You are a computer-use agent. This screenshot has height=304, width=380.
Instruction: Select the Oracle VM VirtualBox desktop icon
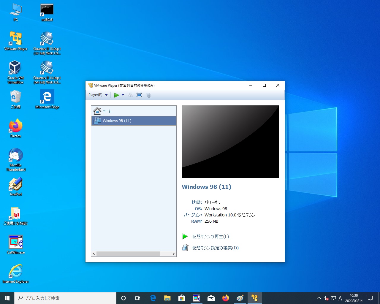[x=15, y=72]
